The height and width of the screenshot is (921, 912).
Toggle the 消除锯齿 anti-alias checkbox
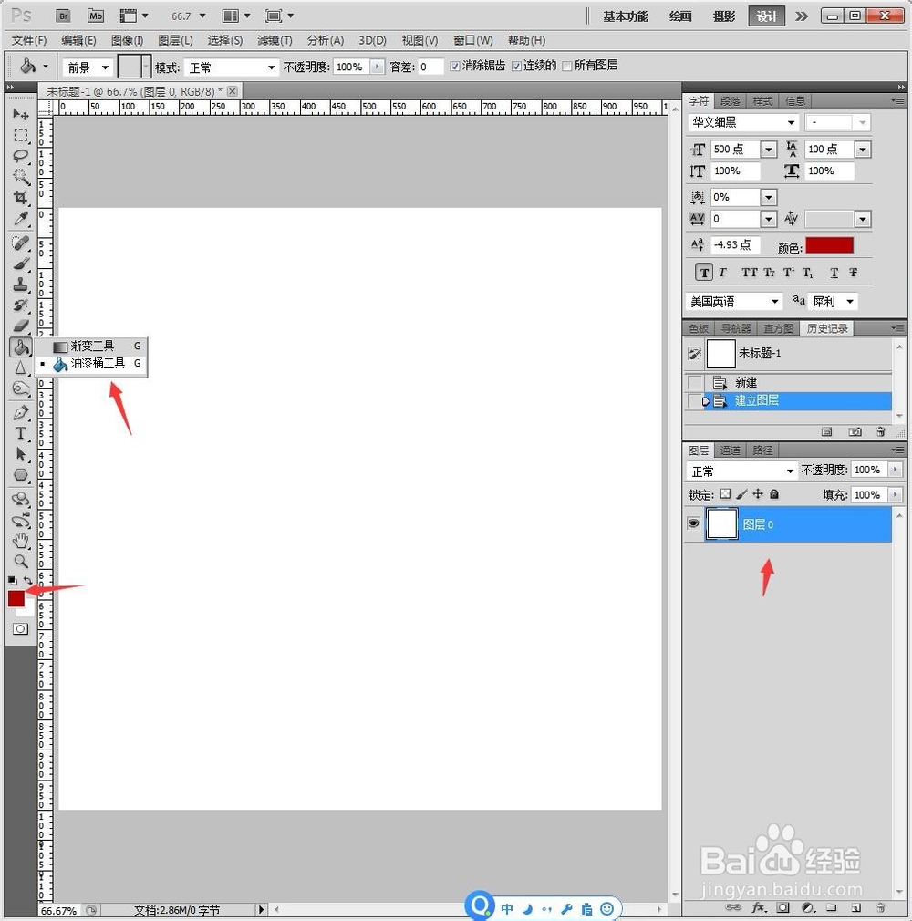click(x=454, y=67)
